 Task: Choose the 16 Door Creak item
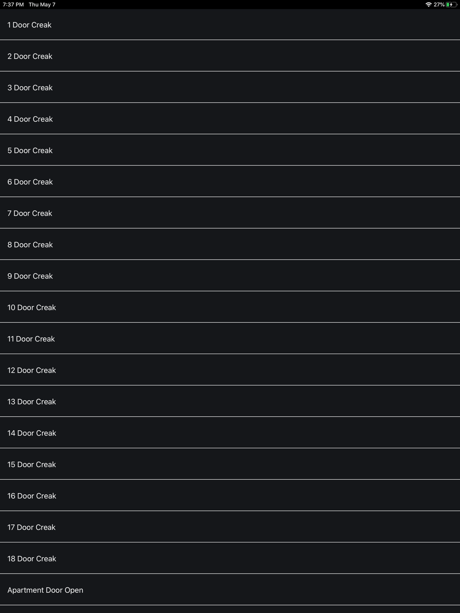[32, 496]
